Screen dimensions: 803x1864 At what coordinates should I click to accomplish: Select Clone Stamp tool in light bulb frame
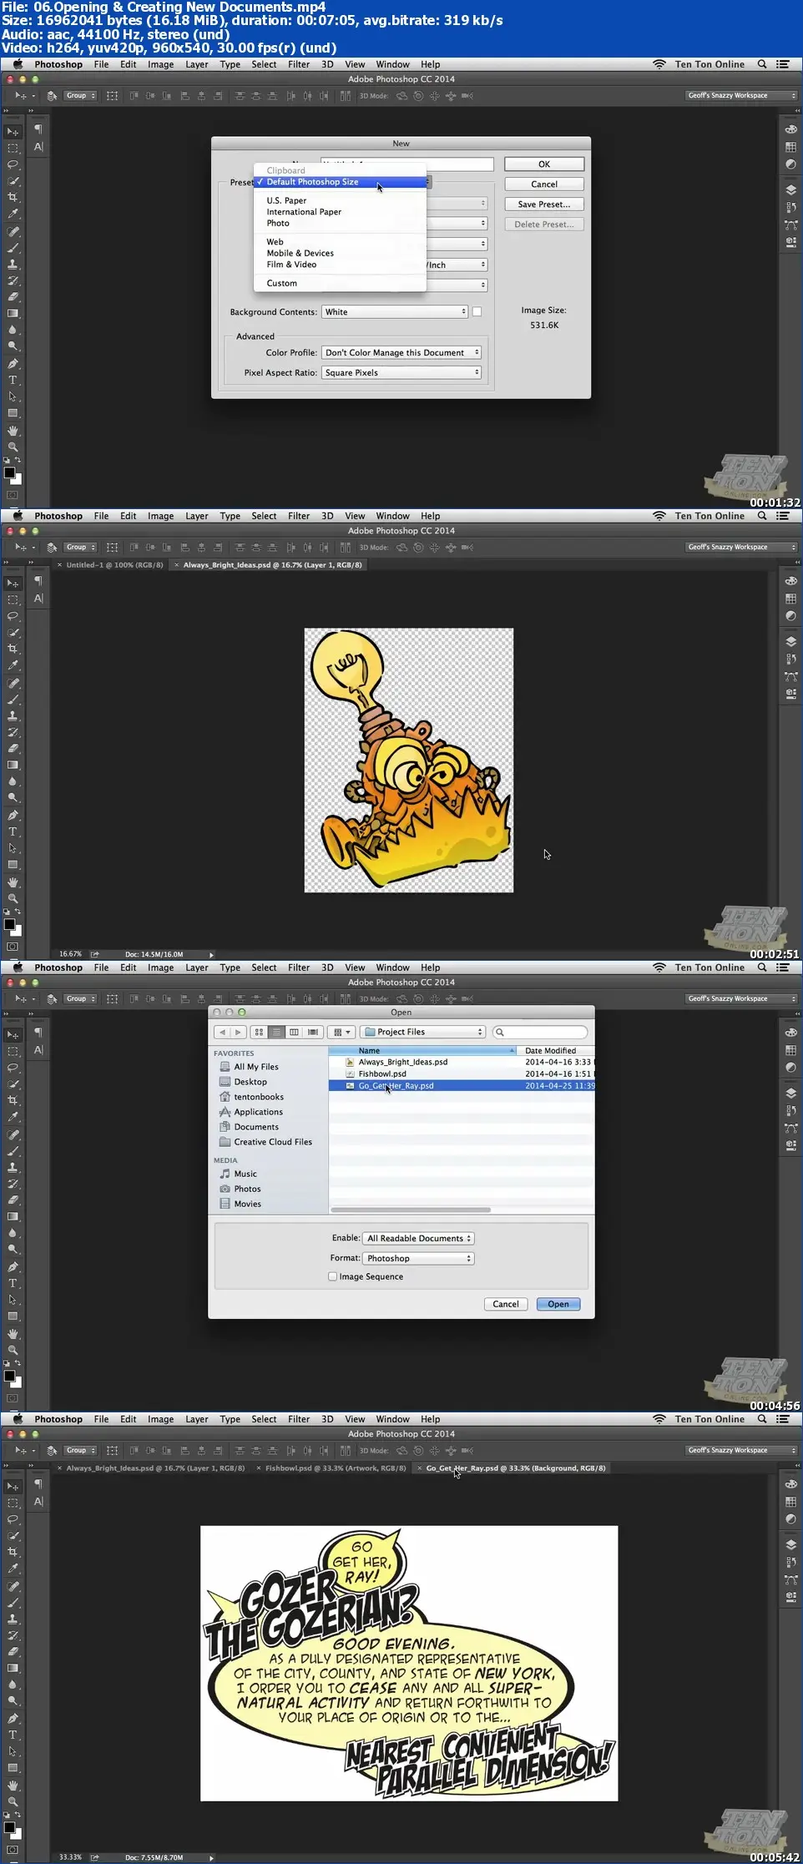13,716
